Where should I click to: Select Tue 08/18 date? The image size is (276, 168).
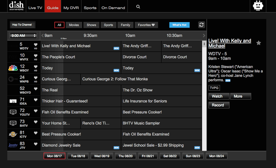coord(78,156)
